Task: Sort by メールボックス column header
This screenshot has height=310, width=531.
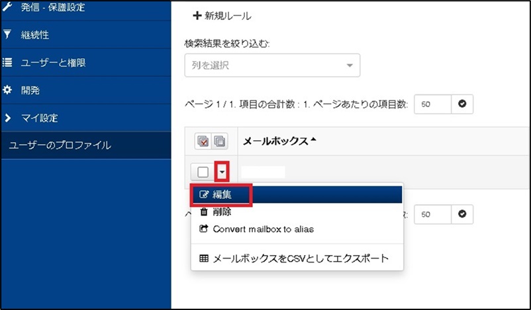Action: (x=279, y=141)
